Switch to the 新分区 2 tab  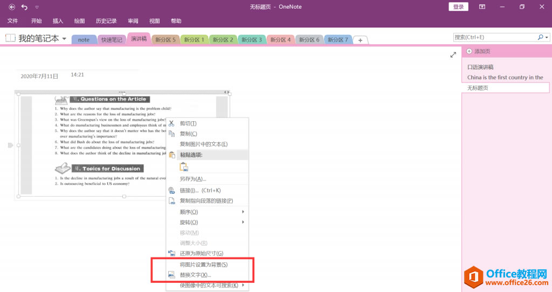[x=223, y=40]
